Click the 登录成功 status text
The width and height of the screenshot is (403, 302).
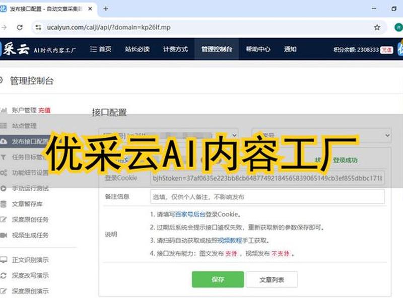point(345,160)
